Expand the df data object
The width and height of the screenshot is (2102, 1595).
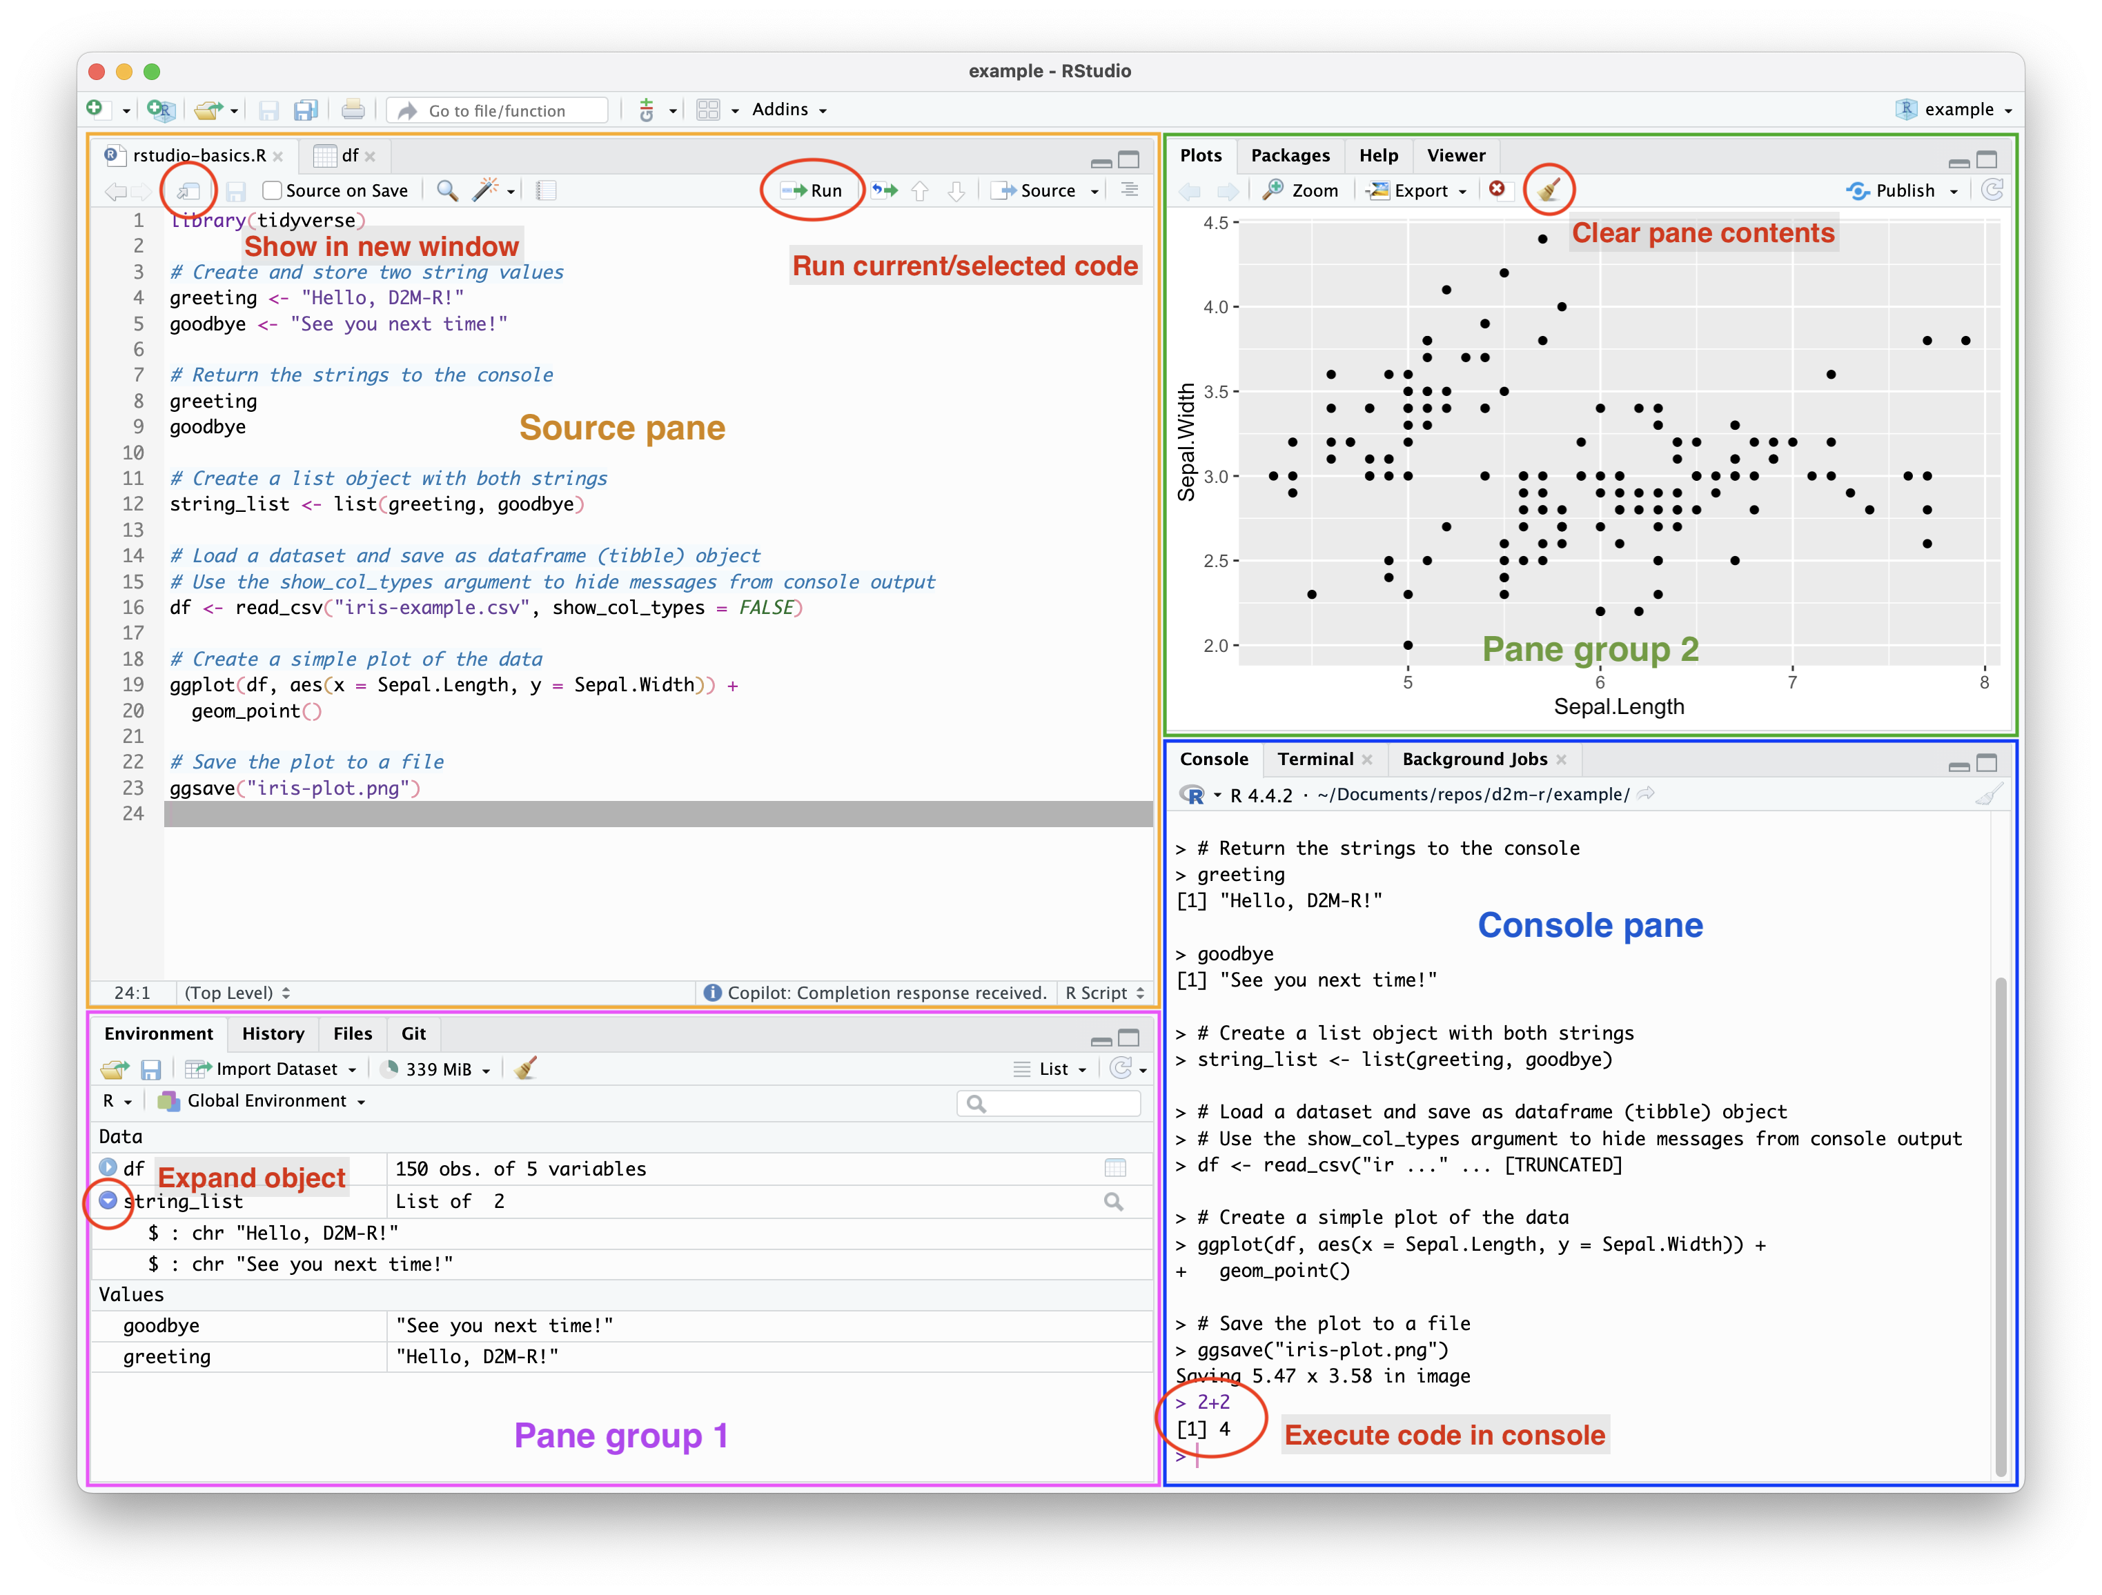point(108,1167)
